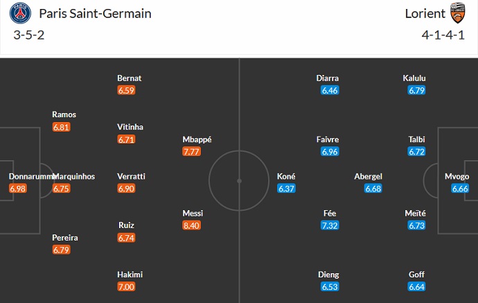Select player Marquinhos on the pitch
The image size is (478, 303).
(73, 176)
